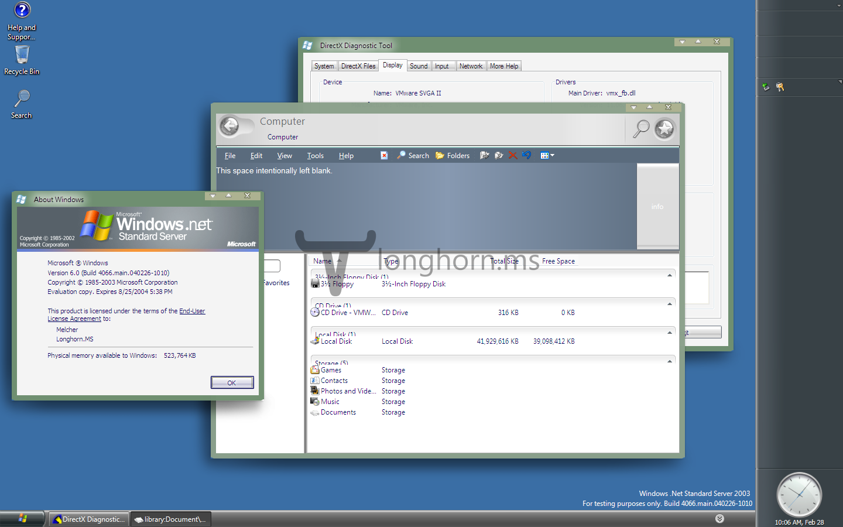Viewport: 843px width, 527px height.
Task: Switch to library:Document taskbar button
Action: coord(170,519)
